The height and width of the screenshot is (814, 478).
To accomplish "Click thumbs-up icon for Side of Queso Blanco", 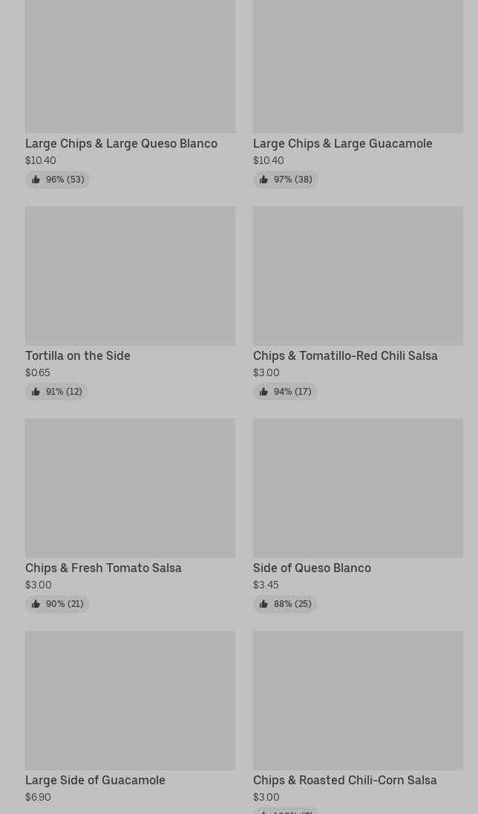I will 263,604.
